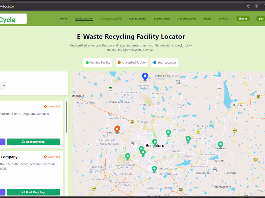Screen dimensions: 265x198
Task: Click the blue Your Location marker on the map
Action: click(x=145, y=76)
